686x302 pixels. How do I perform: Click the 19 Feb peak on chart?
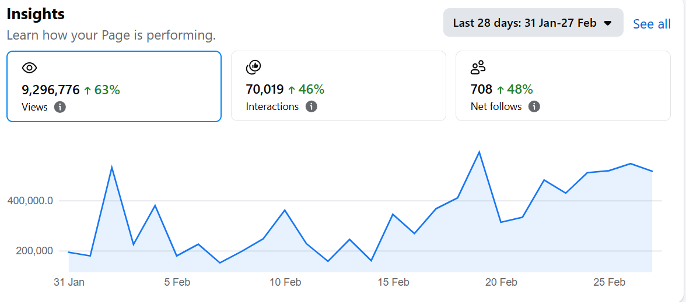pos(479,152)
